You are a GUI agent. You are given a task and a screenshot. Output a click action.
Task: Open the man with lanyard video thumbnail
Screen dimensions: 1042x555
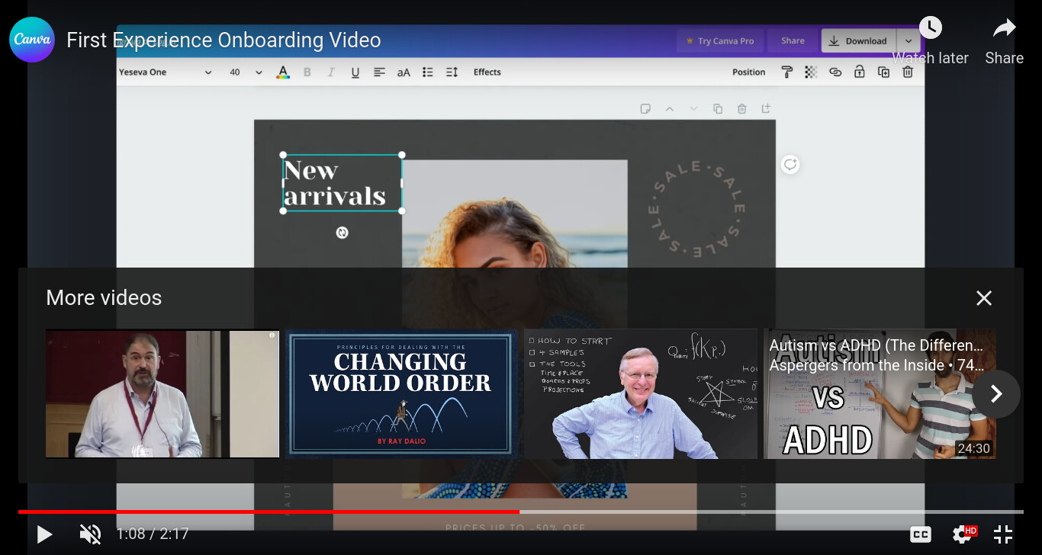click(x=162, y=393)
